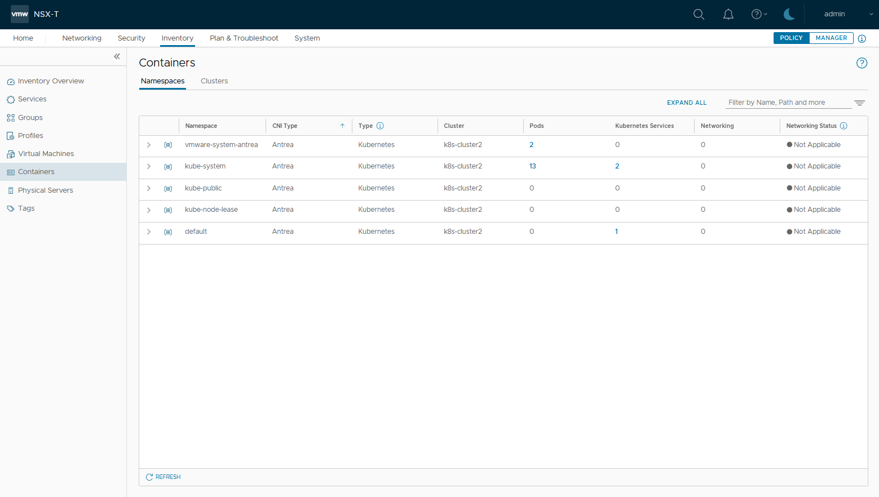The image size is (879, 497).
Task: Open pods count 2 for vmware-system-antrea
Action: 531,145
